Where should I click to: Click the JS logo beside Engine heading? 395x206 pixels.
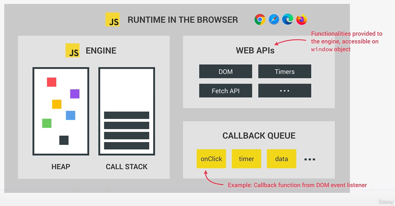coord(73,50)
